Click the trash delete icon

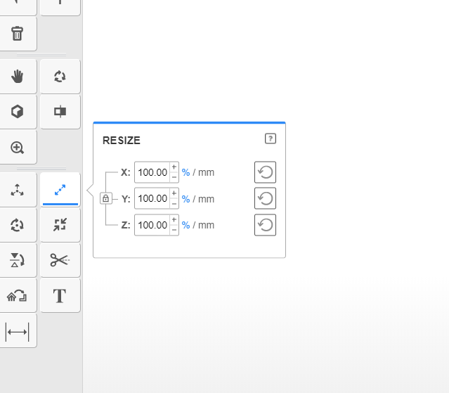(17, 34)
